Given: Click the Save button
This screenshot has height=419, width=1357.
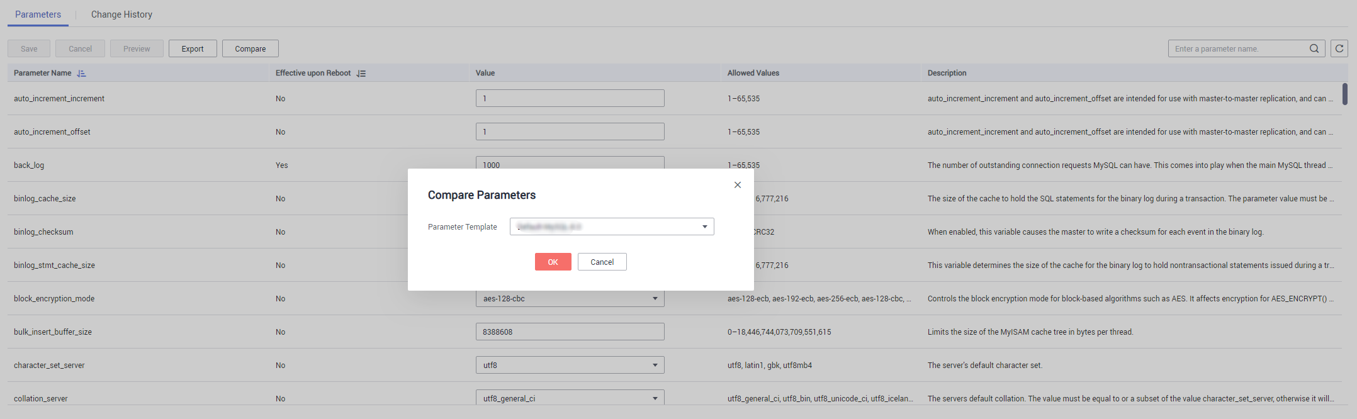Looking at the screenshot, I should [29, 48].
